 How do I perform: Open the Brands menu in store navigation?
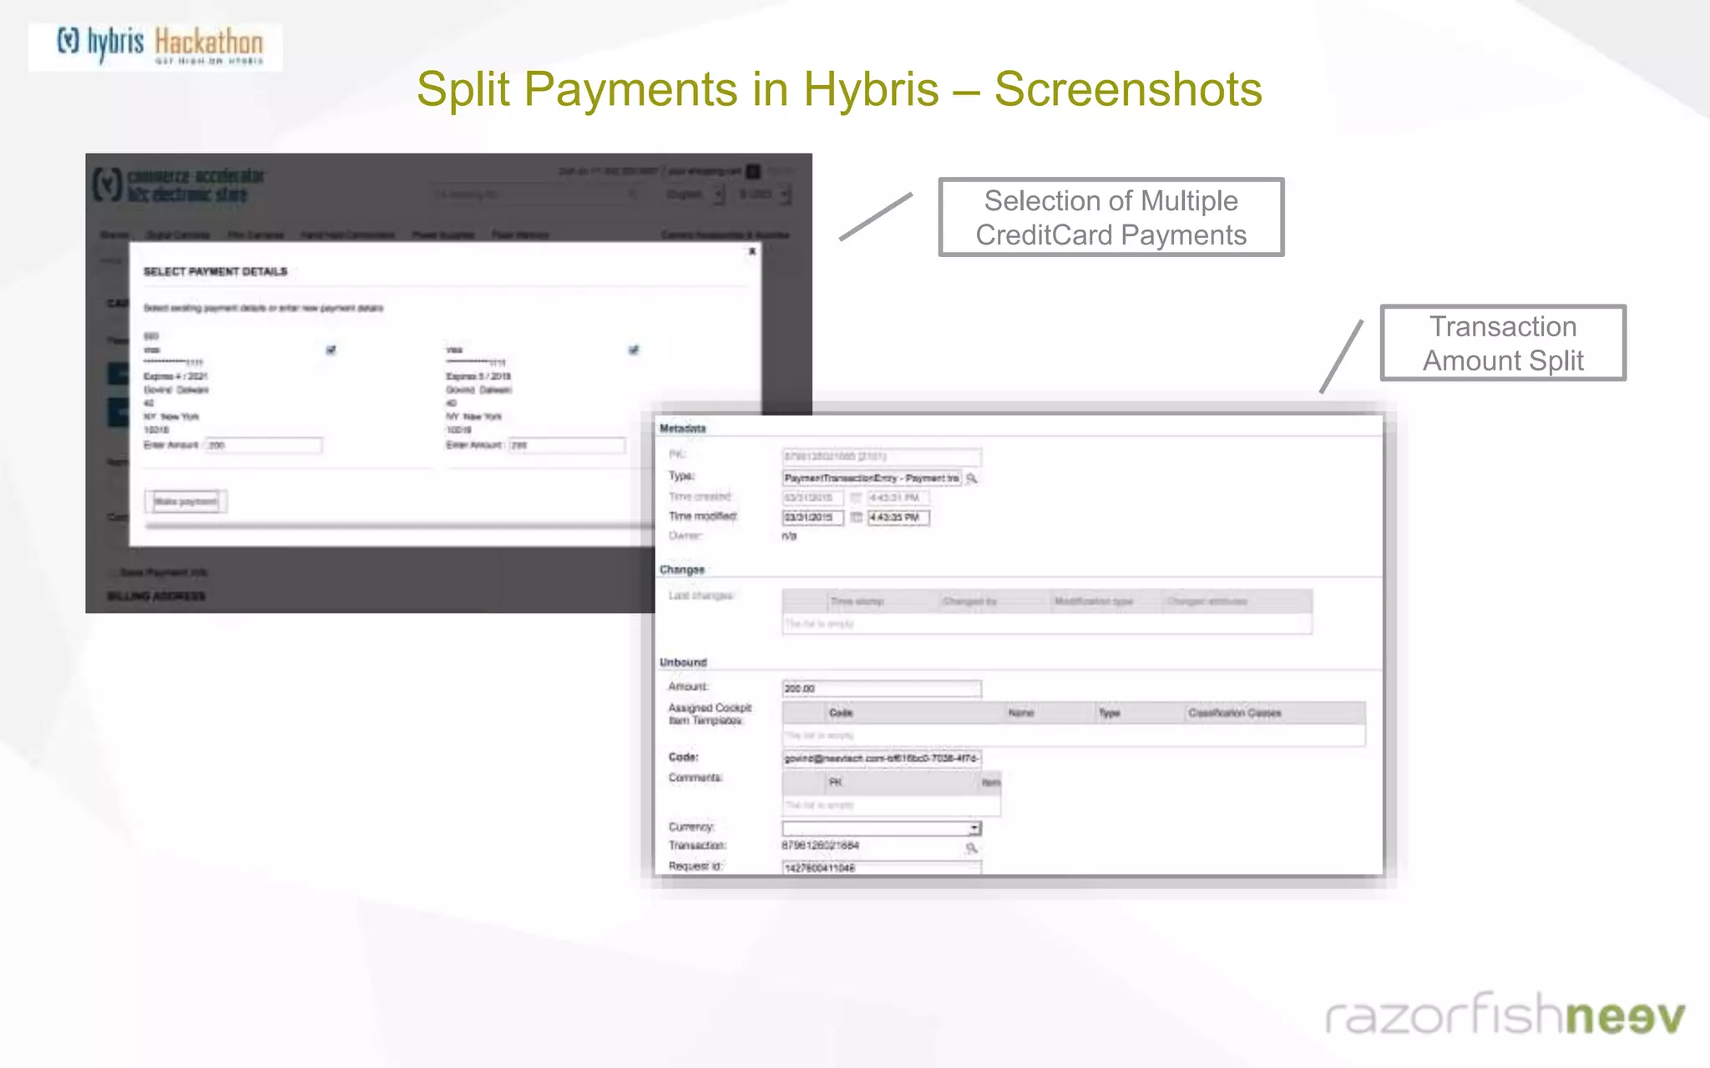point(114,235)
